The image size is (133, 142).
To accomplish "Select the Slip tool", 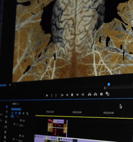I will (6, 127).
